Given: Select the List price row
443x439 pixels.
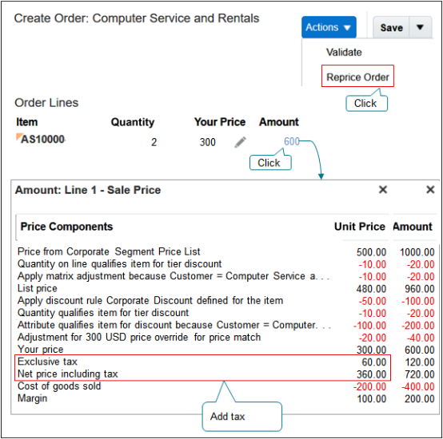Looking at the screenshot, I should (x=225, y=289).
